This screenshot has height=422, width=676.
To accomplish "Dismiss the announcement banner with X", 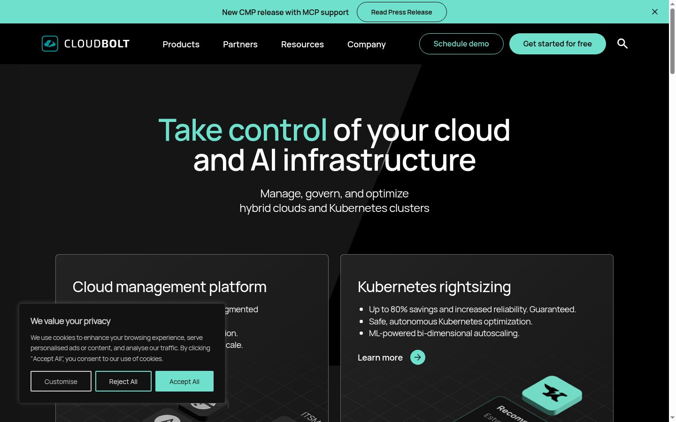I will coord(655,12).
